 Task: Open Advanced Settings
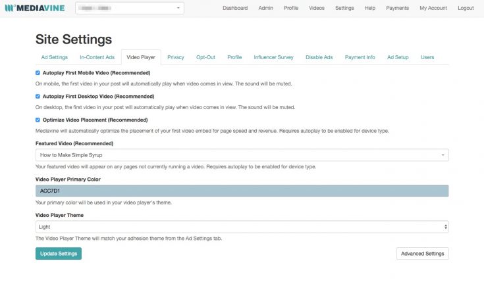(423, 254)
